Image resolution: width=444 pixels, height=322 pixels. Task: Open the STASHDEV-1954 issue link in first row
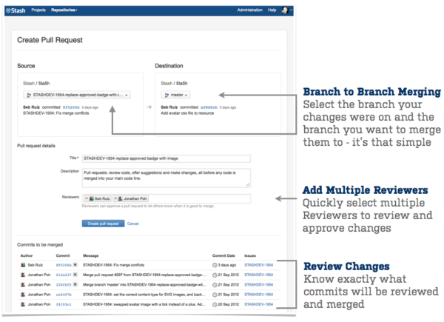[259, 264]
